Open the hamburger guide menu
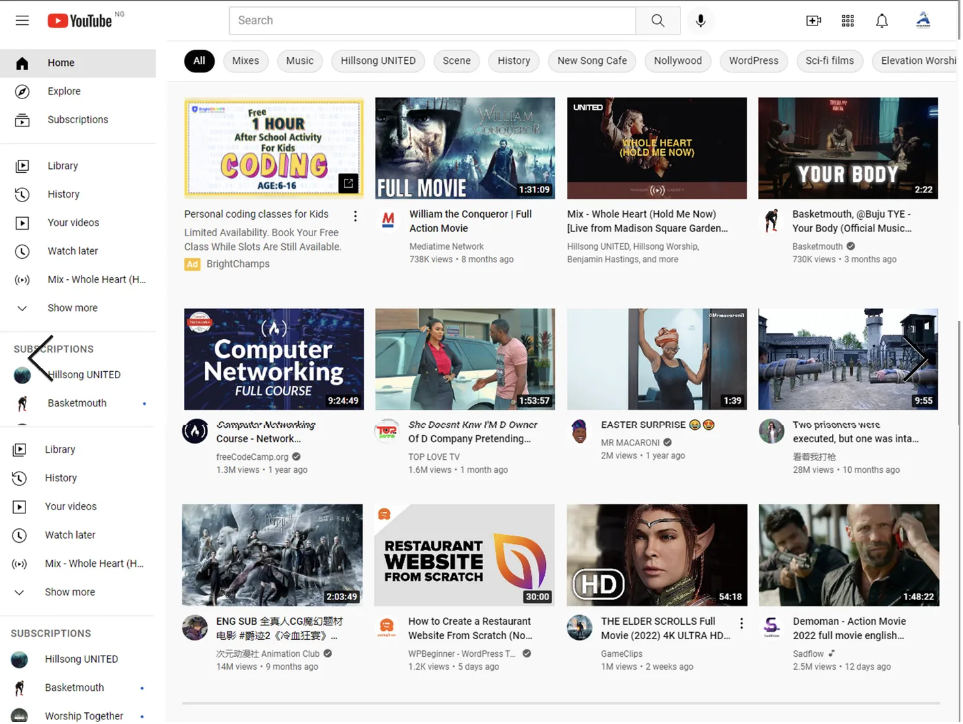The width and height of the screenshot is (963, 724). (22, 20)
